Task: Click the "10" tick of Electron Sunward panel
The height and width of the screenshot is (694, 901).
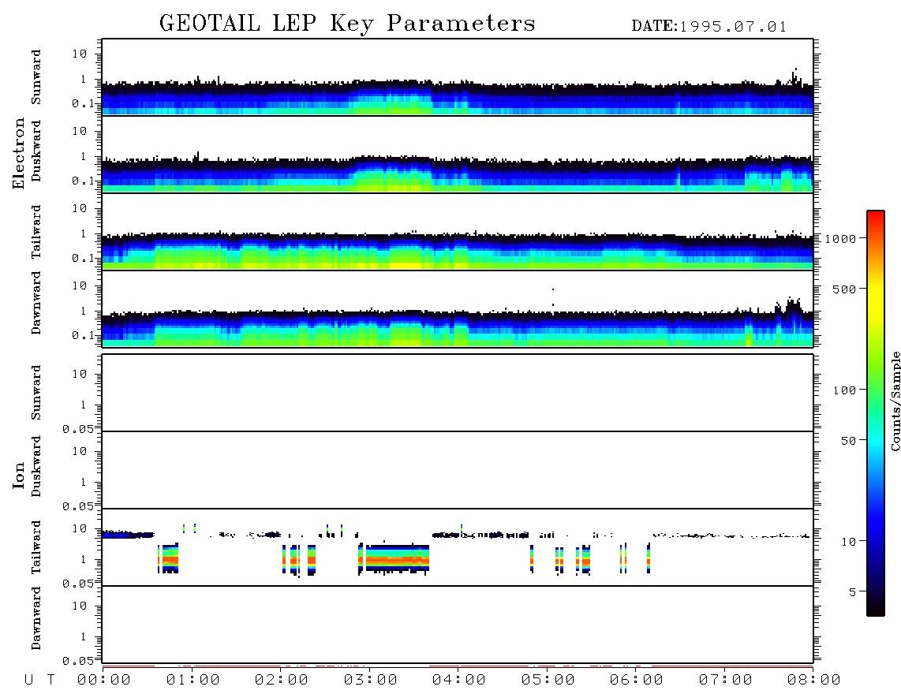Action: (x=80, y=54)
